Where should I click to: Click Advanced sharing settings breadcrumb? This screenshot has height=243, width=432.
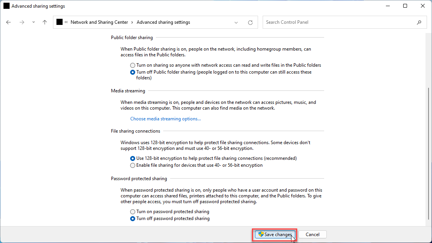(x=163, y=22)
